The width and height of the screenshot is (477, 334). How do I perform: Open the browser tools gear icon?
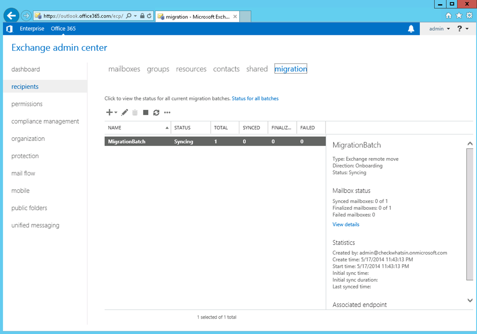470,15
